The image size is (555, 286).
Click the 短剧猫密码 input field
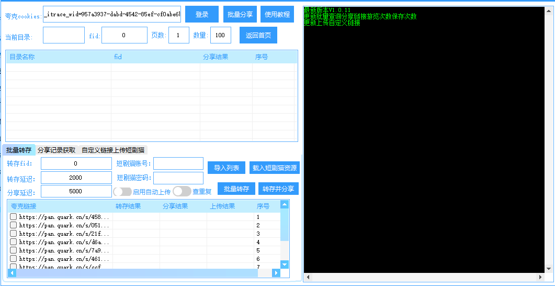(178, 178)
